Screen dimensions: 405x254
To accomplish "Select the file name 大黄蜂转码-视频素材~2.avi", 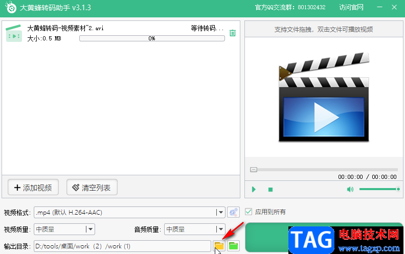I will point(65,28).
